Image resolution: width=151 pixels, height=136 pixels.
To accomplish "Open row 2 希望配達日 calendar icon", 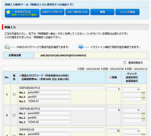I will pos(143,119).
